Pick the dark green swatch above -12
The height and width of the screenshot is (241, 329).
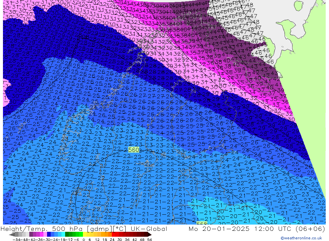click(x=67, y=234)
